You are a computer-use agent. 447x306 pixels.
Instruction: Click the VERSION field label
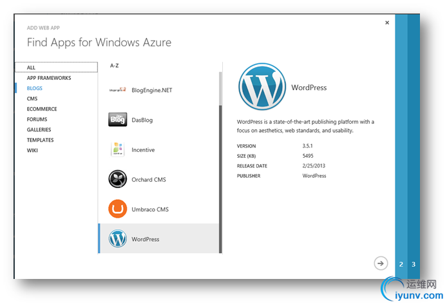tap(246, 146)
